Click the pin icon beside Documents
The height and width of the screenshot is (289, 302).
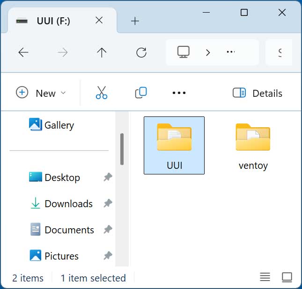tap(108, 229)
